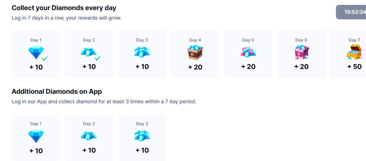
Task: Select the pink treasure box on Day 6
Action: [x=301, y=52]
